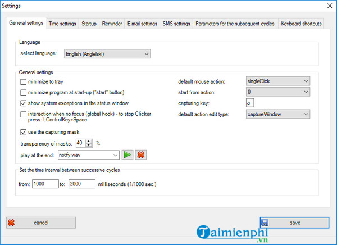Click the 'select language:' label
The height and width of the screenshot is (245, 337).
coord(38,53)
